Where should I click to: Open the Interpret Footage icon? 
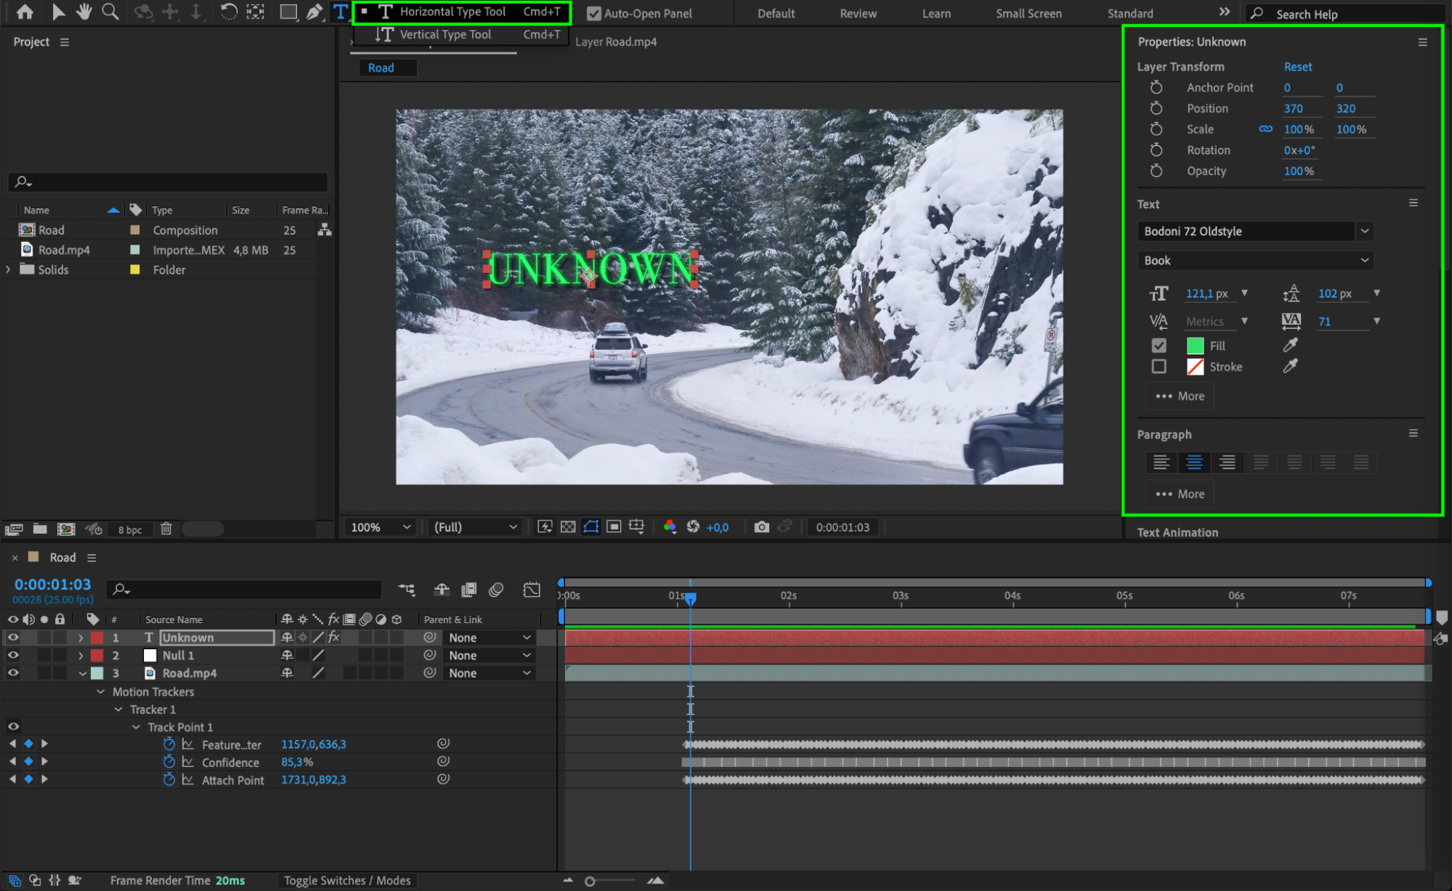tap(14, 529)
